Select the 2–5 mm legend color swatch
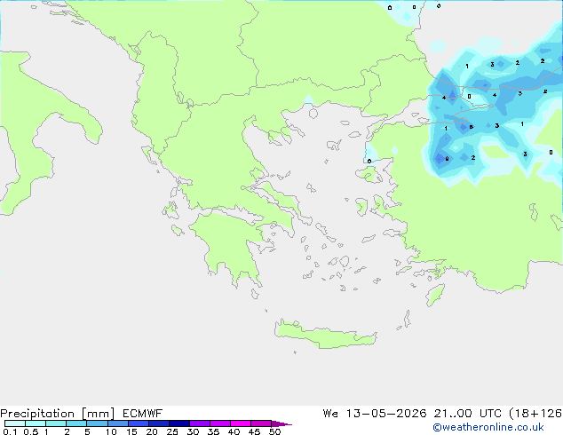Viewport: 563px width, 435px height. 76,423
